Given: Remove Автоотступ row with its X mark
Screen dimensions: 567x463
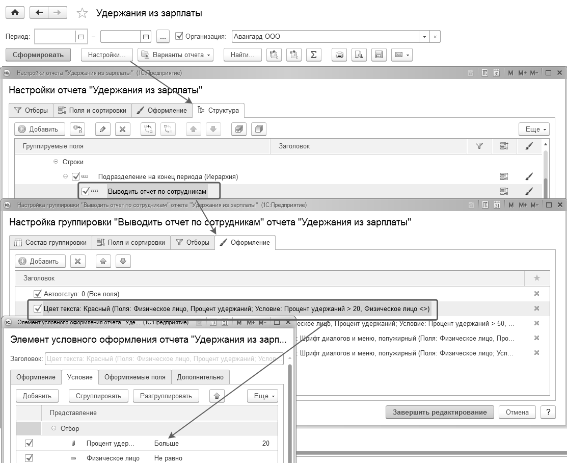Looking at the screenshot, I should pos(536,294).
